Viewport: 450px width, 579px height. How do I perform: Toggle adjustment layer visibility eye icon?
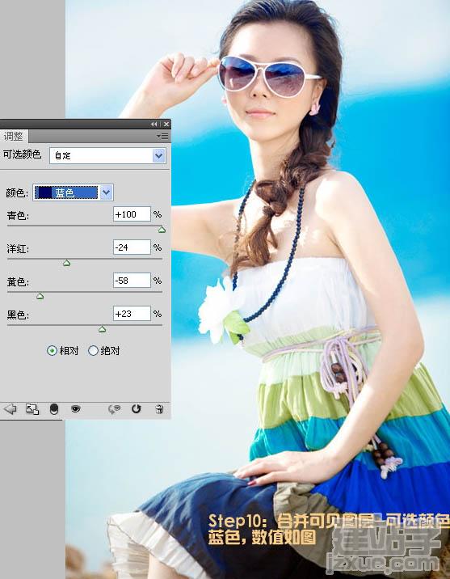76,408
